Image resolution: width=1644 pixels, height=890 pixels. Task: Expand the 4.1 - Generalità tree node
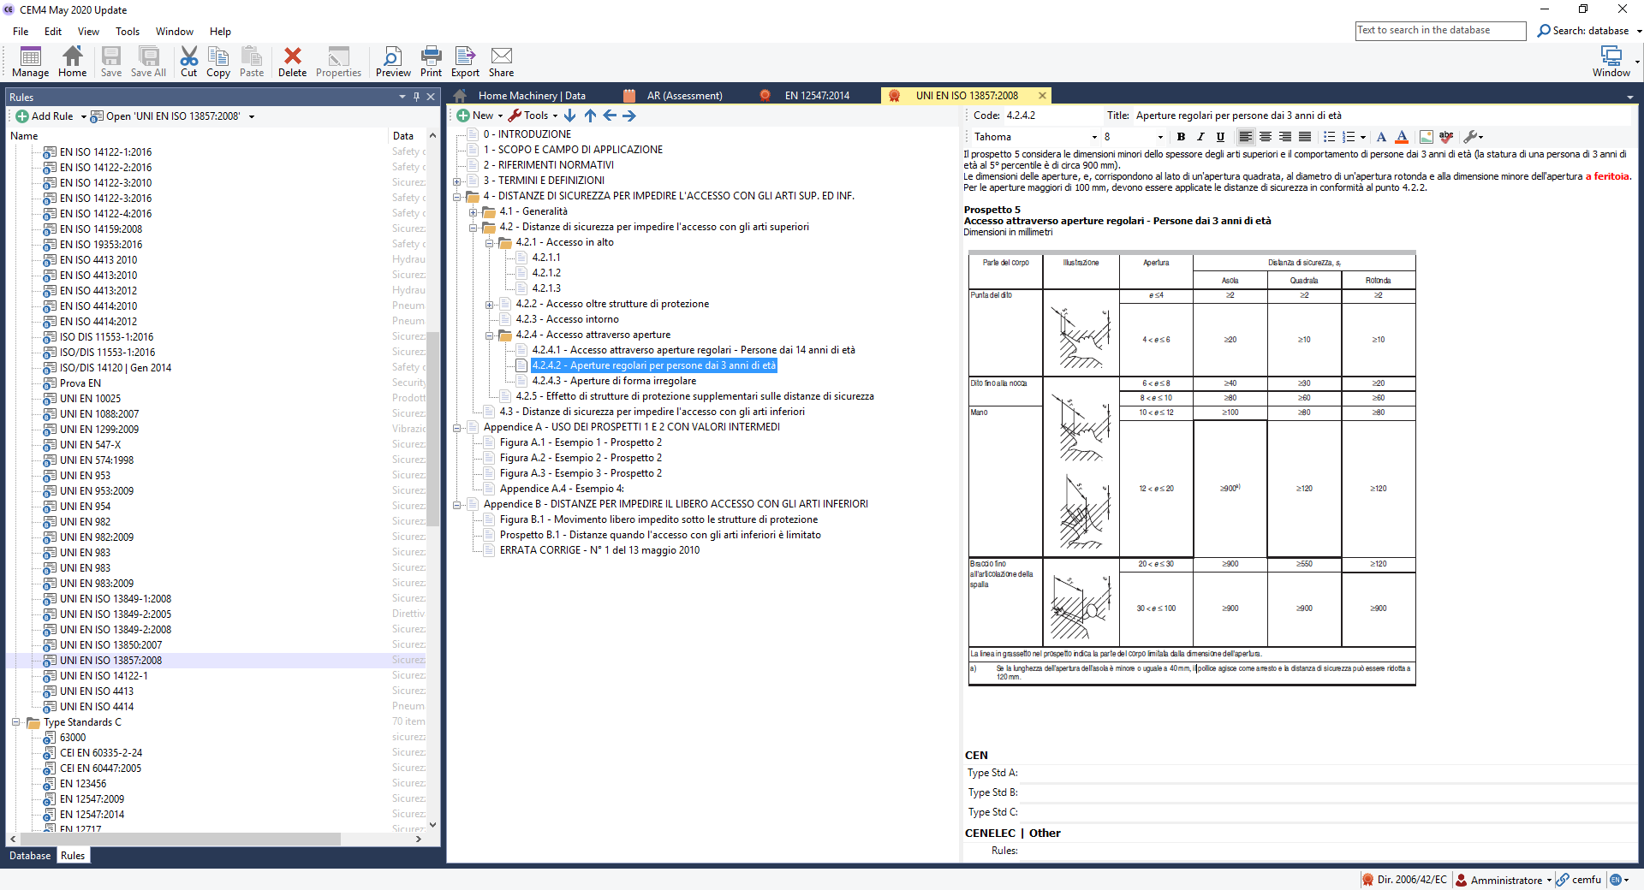pos(473,212)
